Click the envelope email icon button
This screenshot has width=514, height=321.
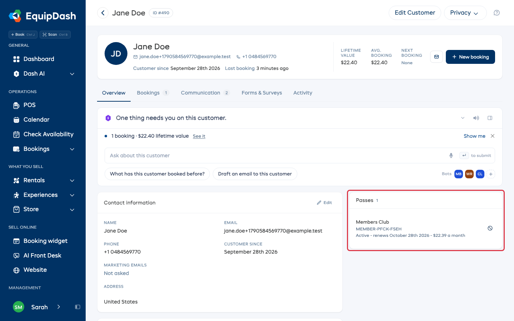point(437,57)
